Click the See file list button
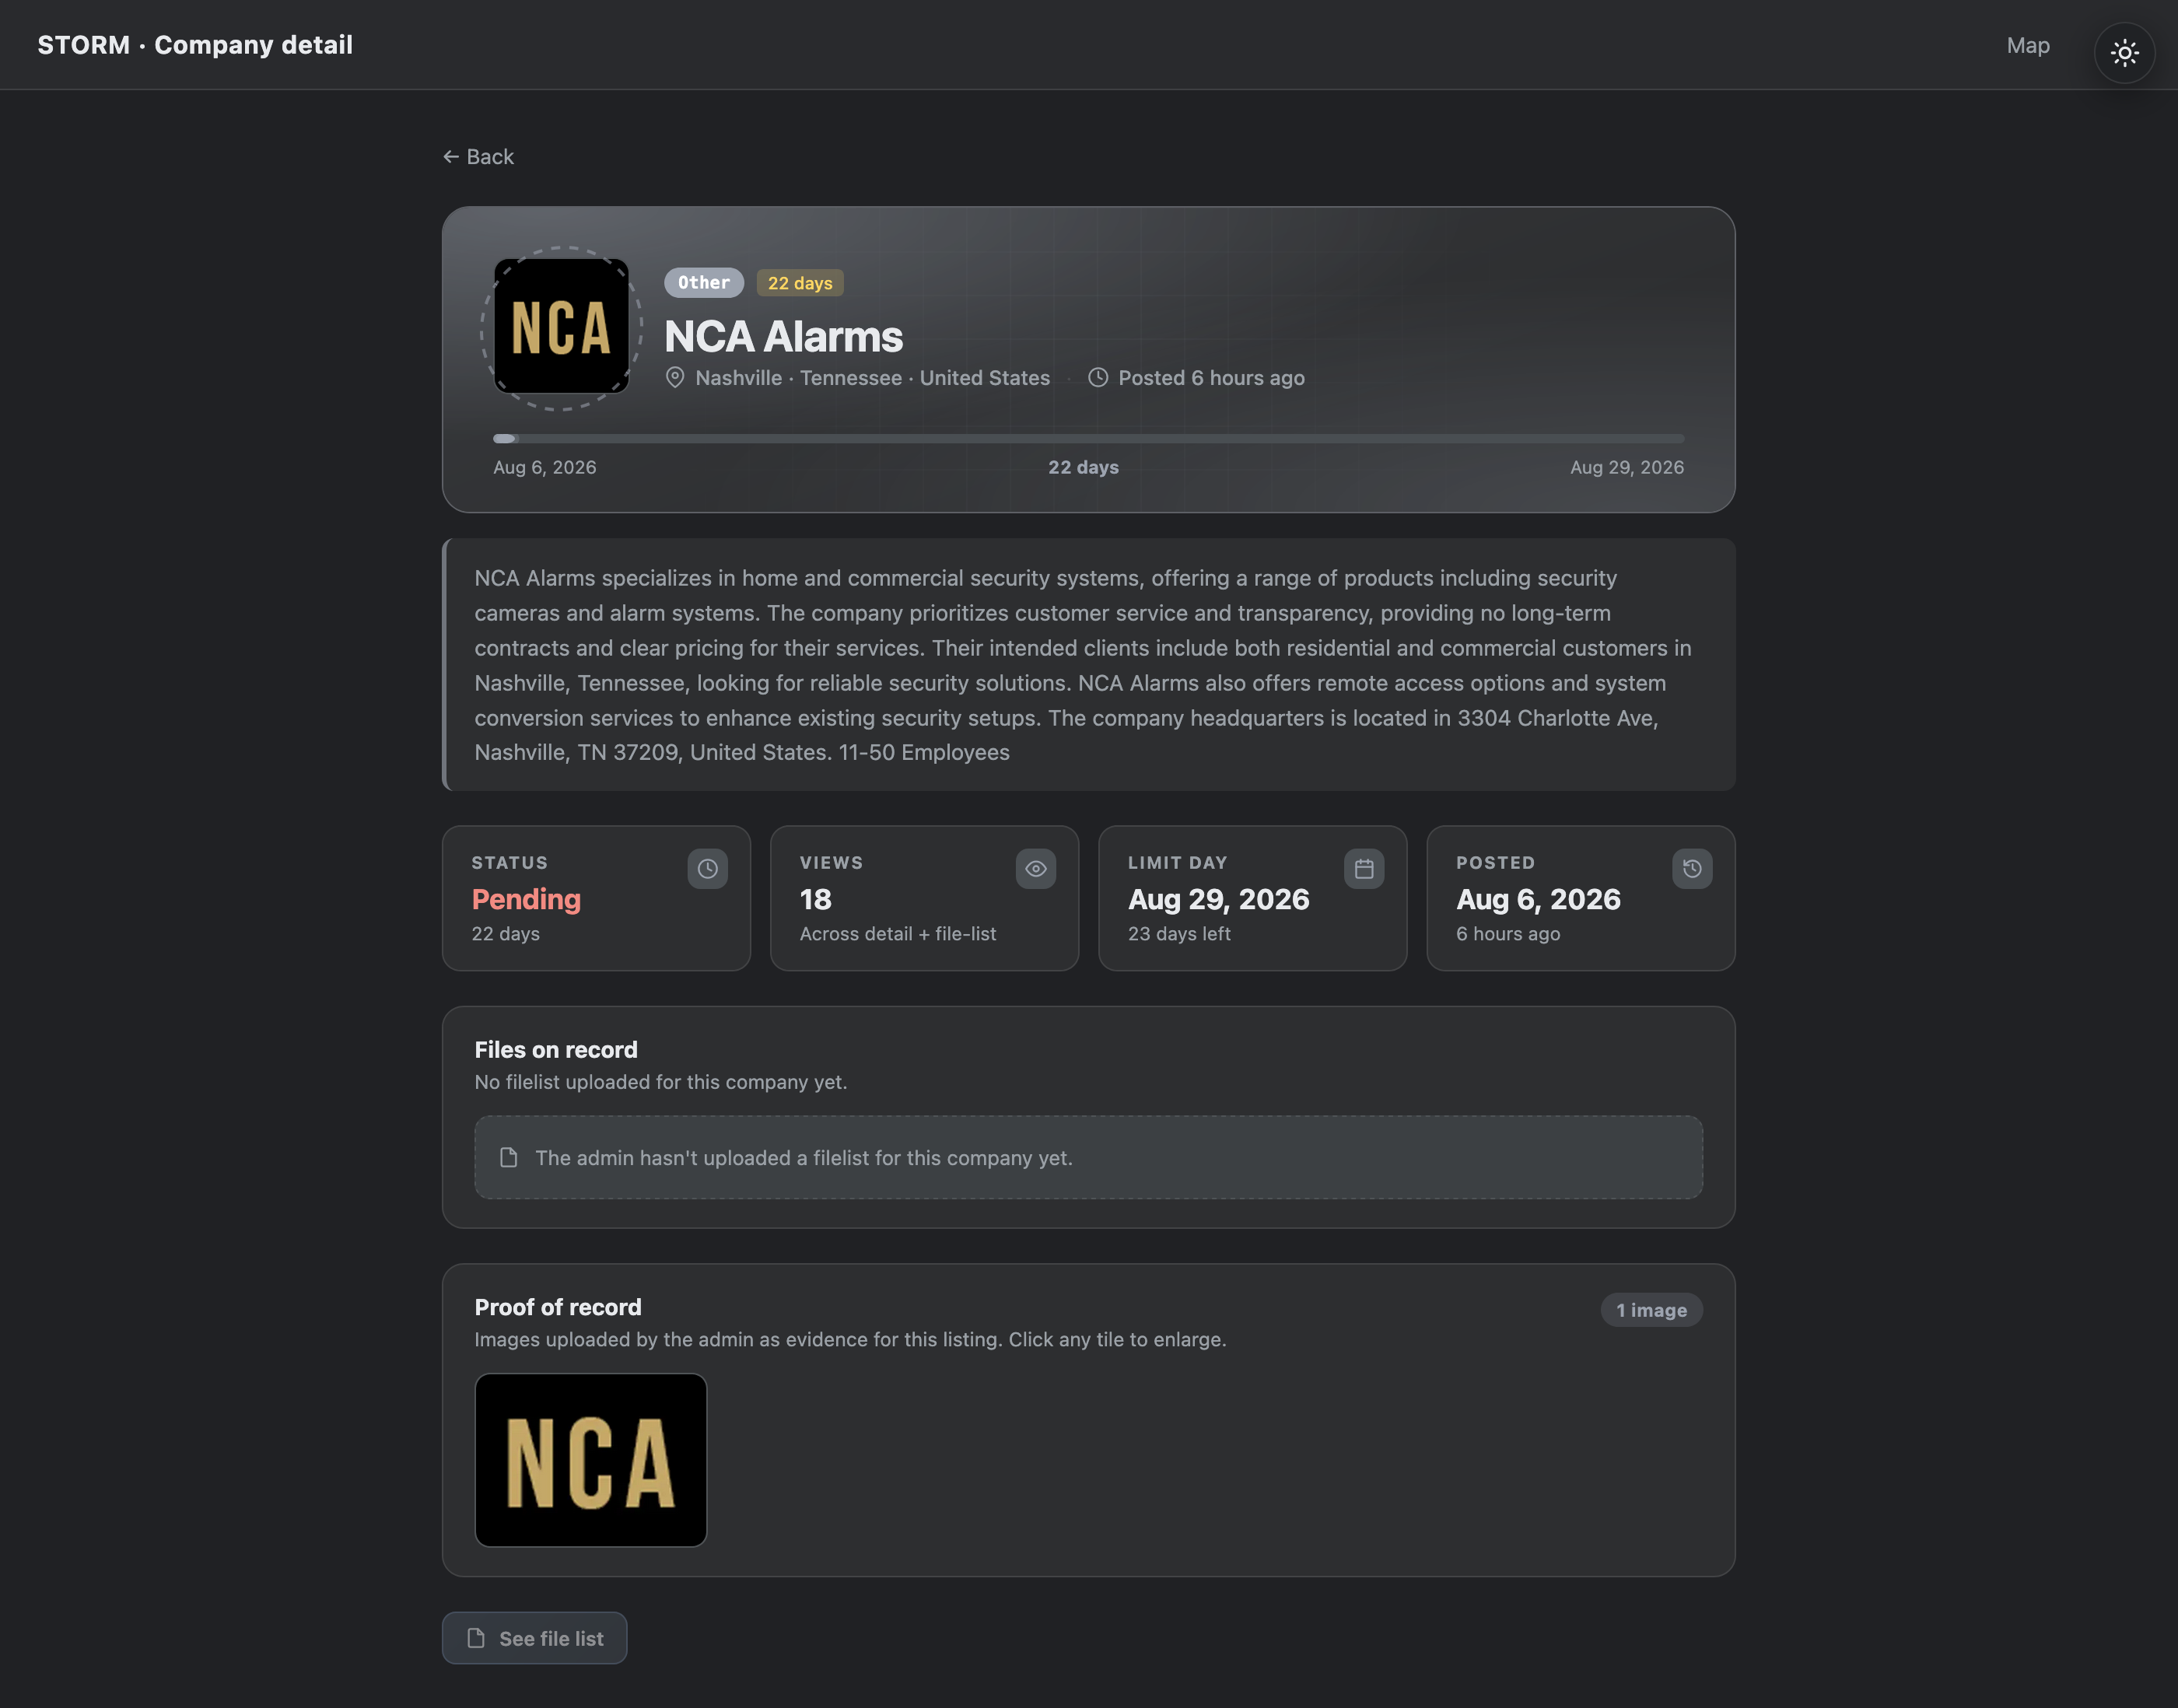This screenshot has width=2178, height=1708. tap(534, 1638)
